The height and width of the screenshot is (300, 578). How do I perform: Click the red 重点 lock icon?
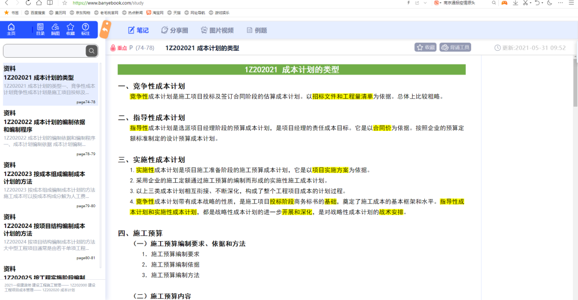point(113,48)
